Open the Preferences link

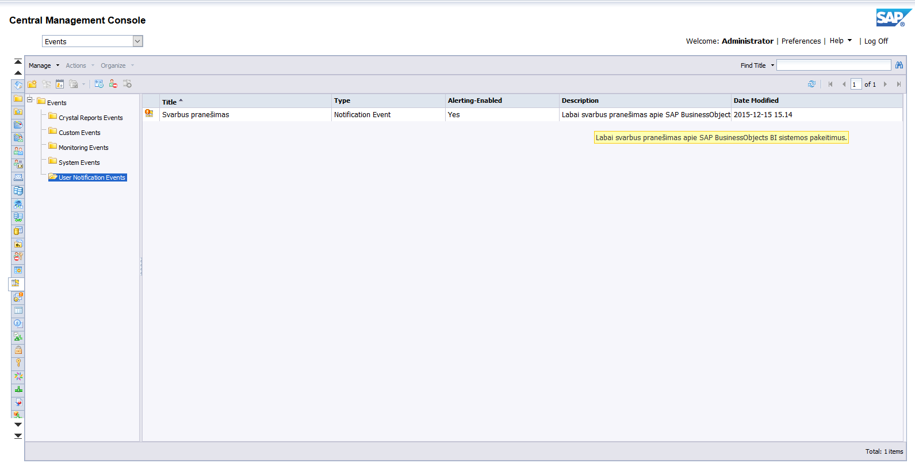[x=801, y=41]
